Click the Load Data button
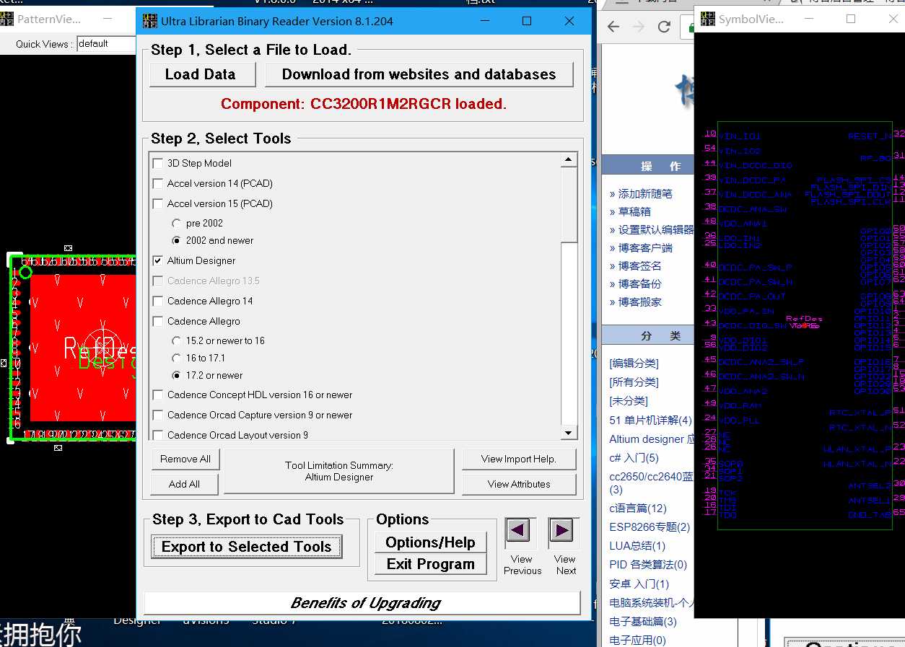The height and width of the screenshot is (647, 905). [x=203, y=74]
